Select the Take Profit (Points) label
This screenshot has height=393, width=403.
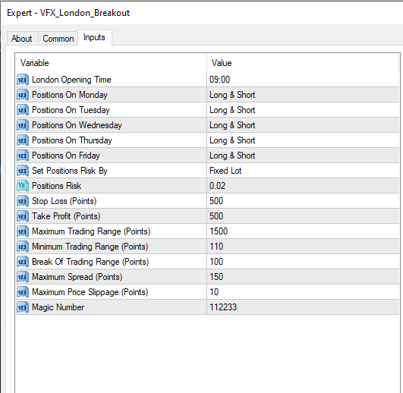66,216
